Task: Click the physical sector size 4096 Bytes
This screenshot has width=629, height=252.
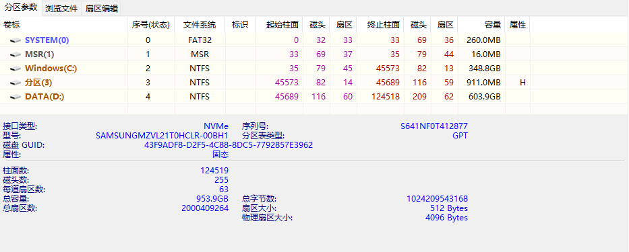Action: pyautogui.click(x=446, y=218)
